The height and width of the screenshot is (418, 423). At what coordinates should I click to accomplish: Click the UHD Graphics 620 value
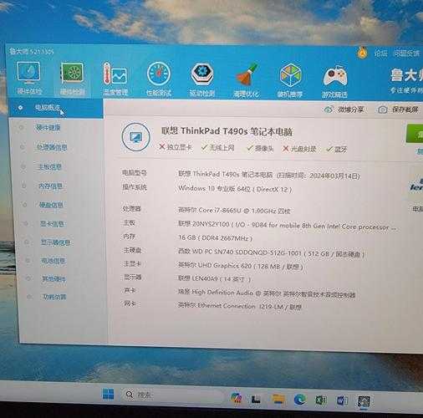coord(241,266)
